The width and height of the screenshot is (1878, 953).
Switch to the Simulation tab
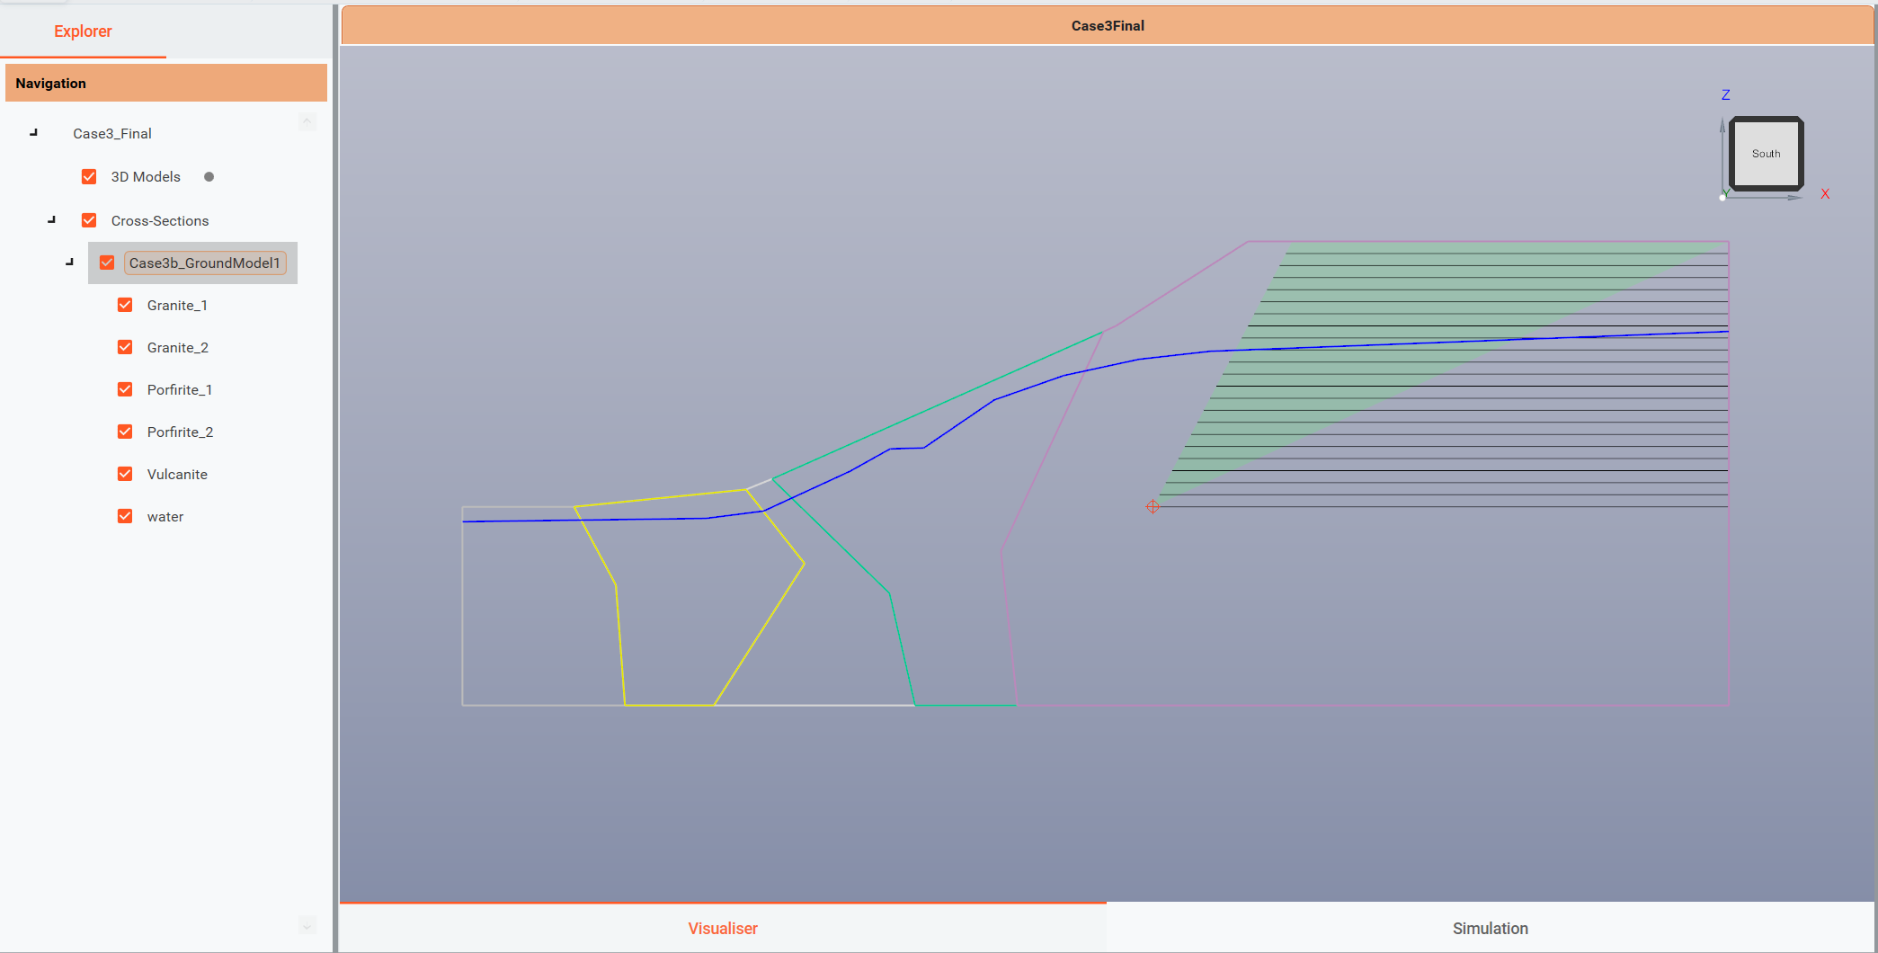coord(1490,929)
